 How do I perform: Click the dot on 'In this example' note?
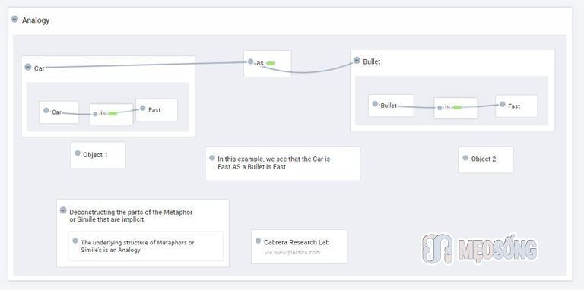(212, 158)
